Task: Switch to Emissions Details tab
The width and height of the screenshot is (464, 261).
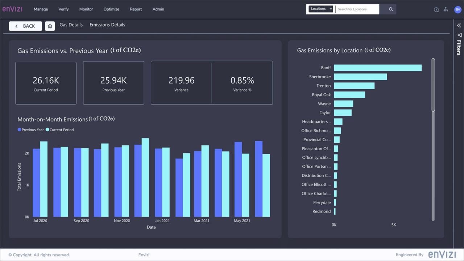Action: (107, 25)
